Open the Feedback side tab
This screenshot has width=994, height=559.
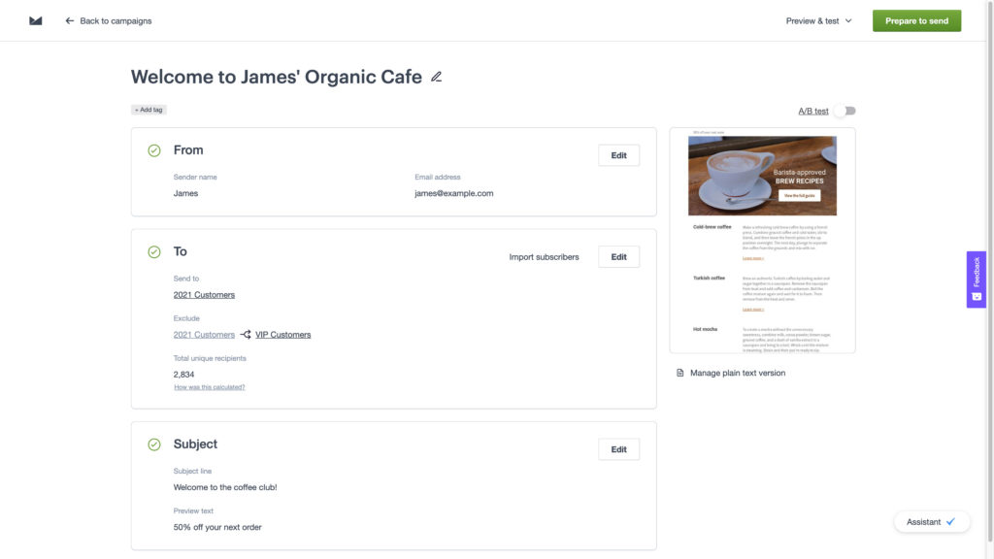click(976, 279)
